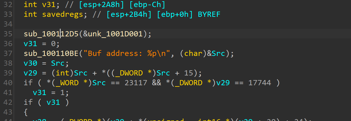Click the [esp+2B4h] comment
The height and width of the screenshot is (121, 351).
point(129,15)
